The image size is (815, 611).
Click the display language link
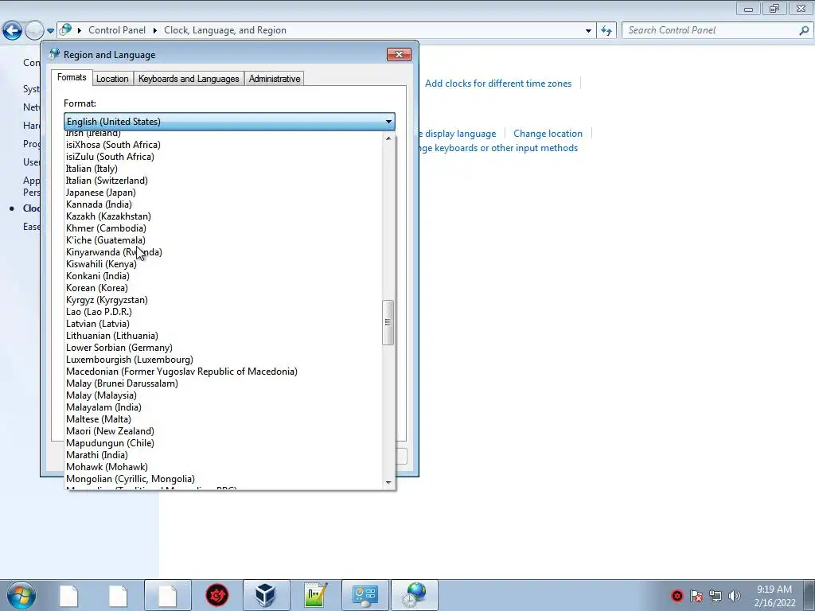(x=457, y=134)
